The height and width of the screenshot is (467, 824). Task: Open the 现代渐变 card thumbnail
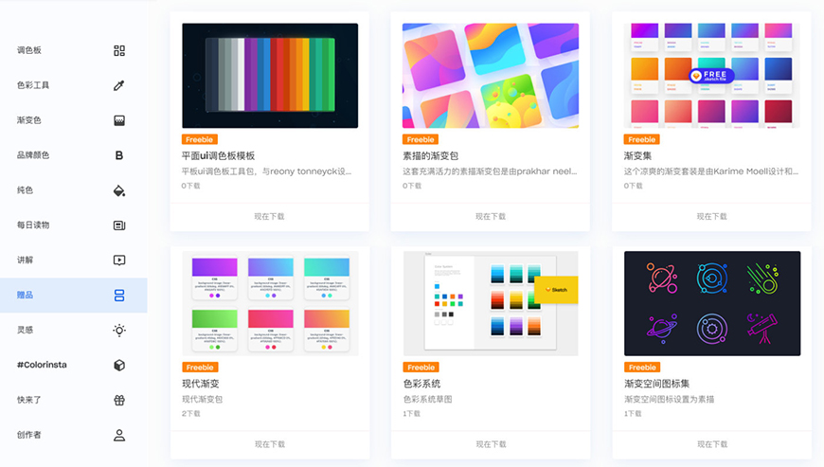tap(270, 303)
